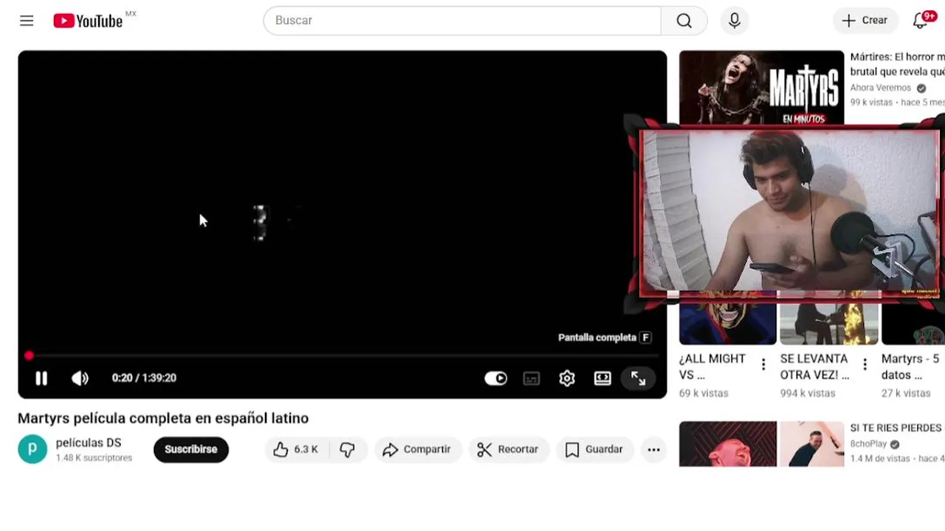Go to the YouTube home logo
The width and height of the screenshot is (945, 531).
88,21
